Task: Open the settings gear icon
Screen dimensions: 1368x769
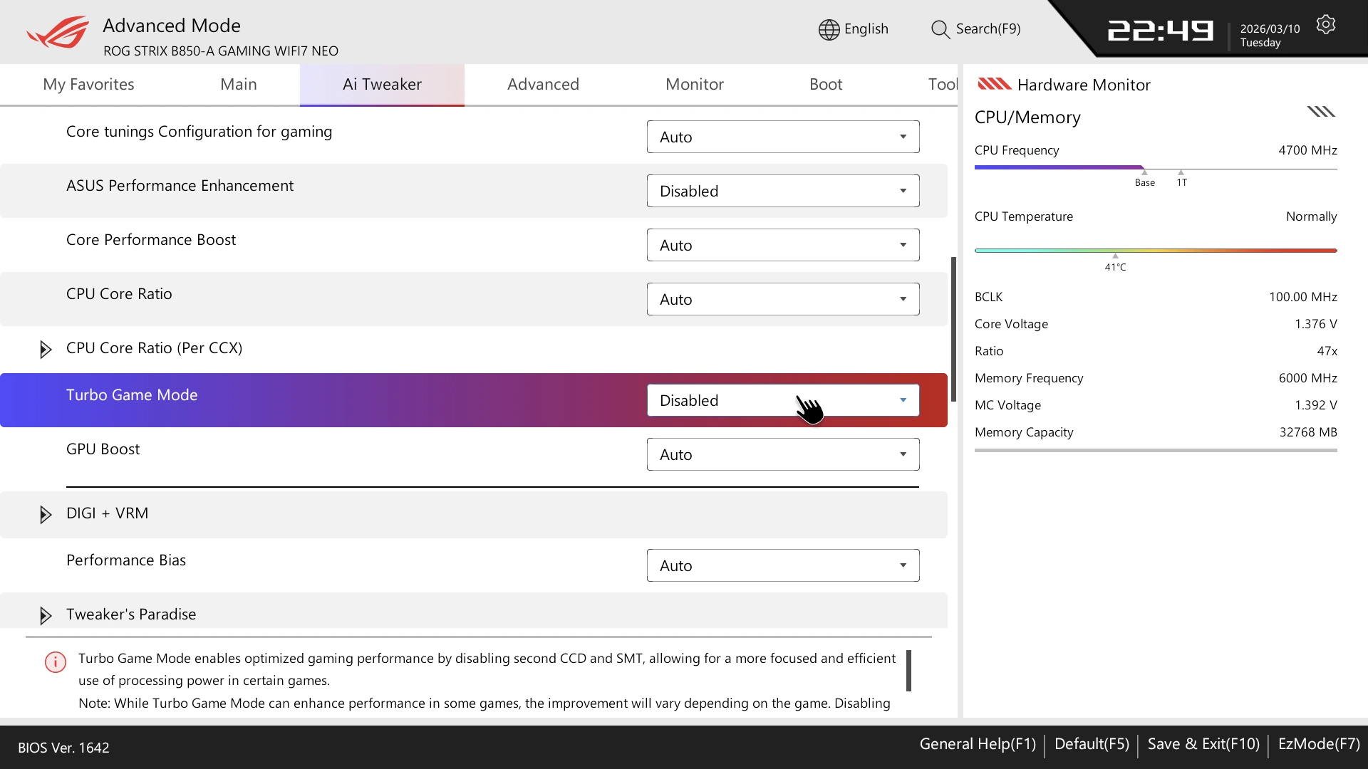Action: pyautogui.click(x=1325, y=25)
